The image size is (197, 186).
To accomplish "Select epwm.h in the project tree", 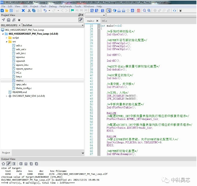I will coord(21,61).
